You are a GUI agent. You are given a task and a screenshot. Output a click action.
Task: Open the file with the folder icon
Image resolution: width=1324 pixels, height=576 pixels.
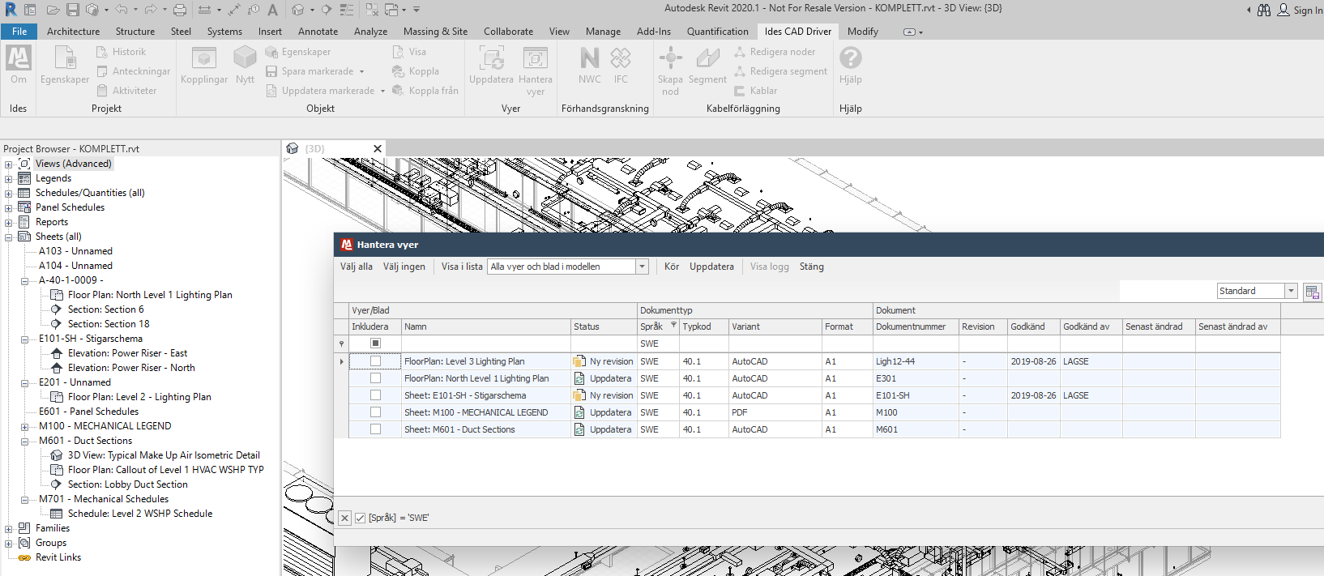[x=53, y=10]
